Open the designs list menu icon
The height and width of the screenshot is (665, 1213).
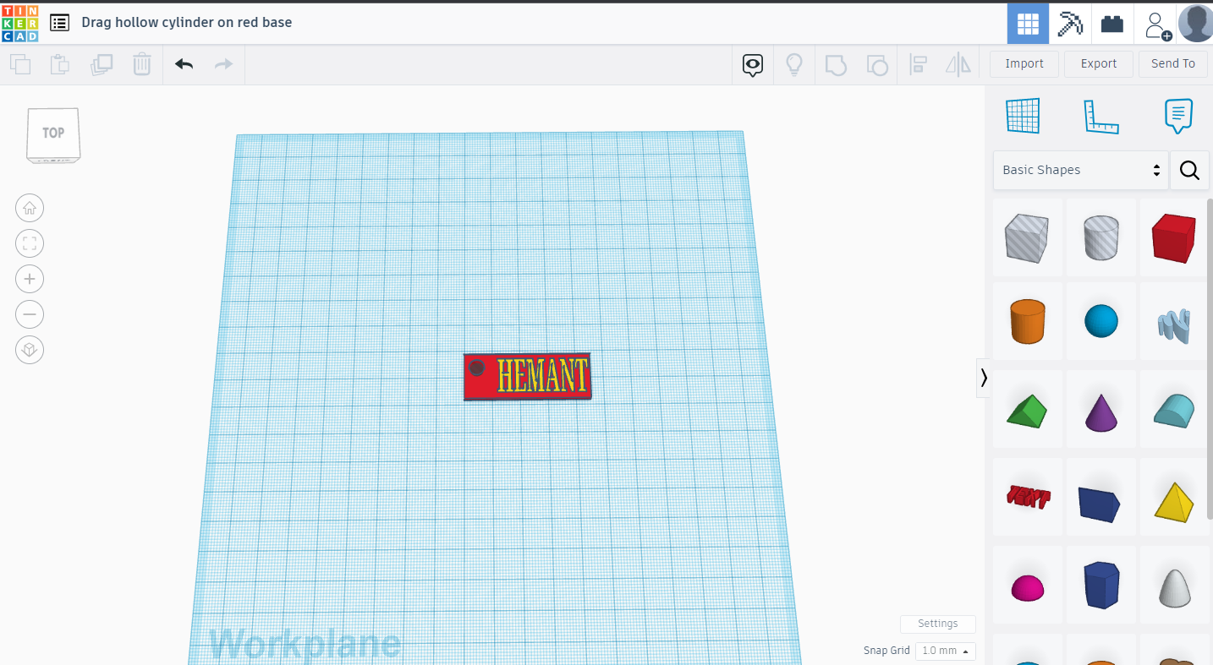point(59,23)
